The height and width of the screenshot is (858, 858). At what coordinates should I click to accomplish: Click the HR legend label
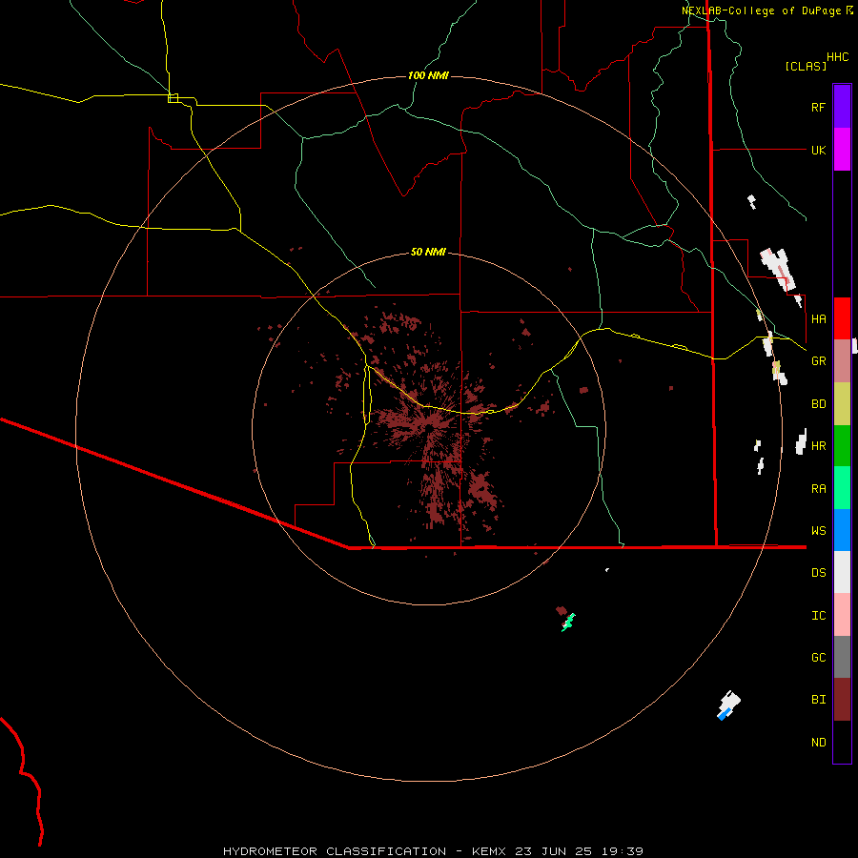point(818,446)
